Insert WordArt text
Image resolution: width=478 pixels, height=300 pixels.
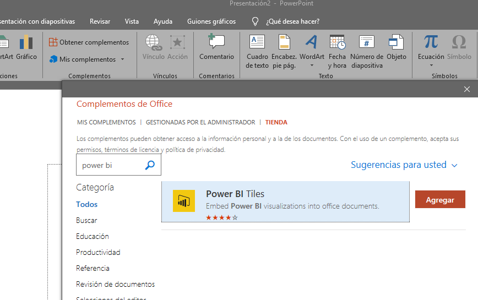(312, 47)
